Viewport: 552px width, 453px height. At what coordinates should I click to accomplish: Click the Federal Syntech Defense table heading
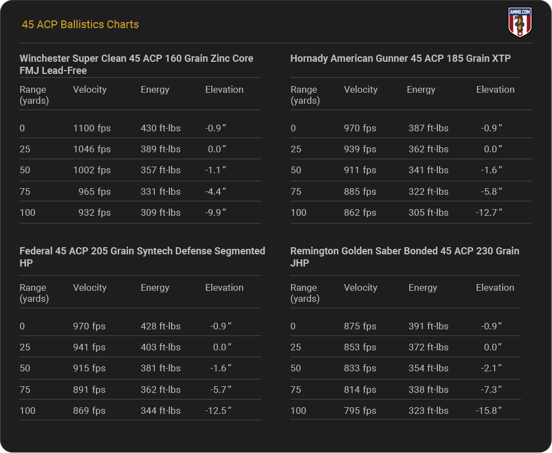tap(142, 257)
